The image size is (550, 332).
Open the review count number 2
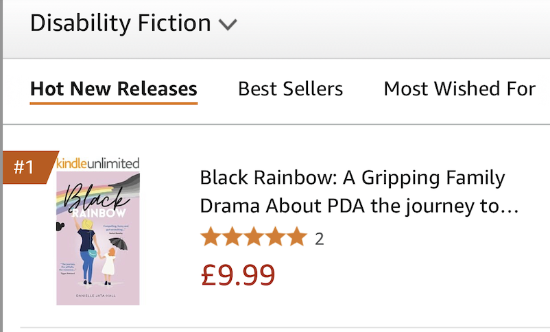point(319,239)
